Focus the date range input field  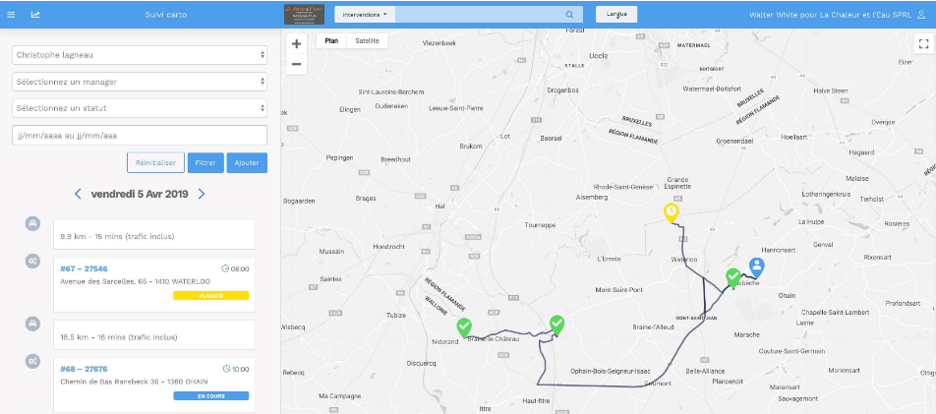(x=140, y=135)
